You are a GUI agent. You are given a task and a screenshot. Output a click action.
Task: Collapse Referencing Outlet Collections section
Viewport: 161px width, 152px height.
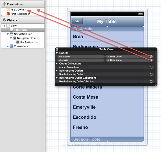pyautogui.click(x=57, y=78)
